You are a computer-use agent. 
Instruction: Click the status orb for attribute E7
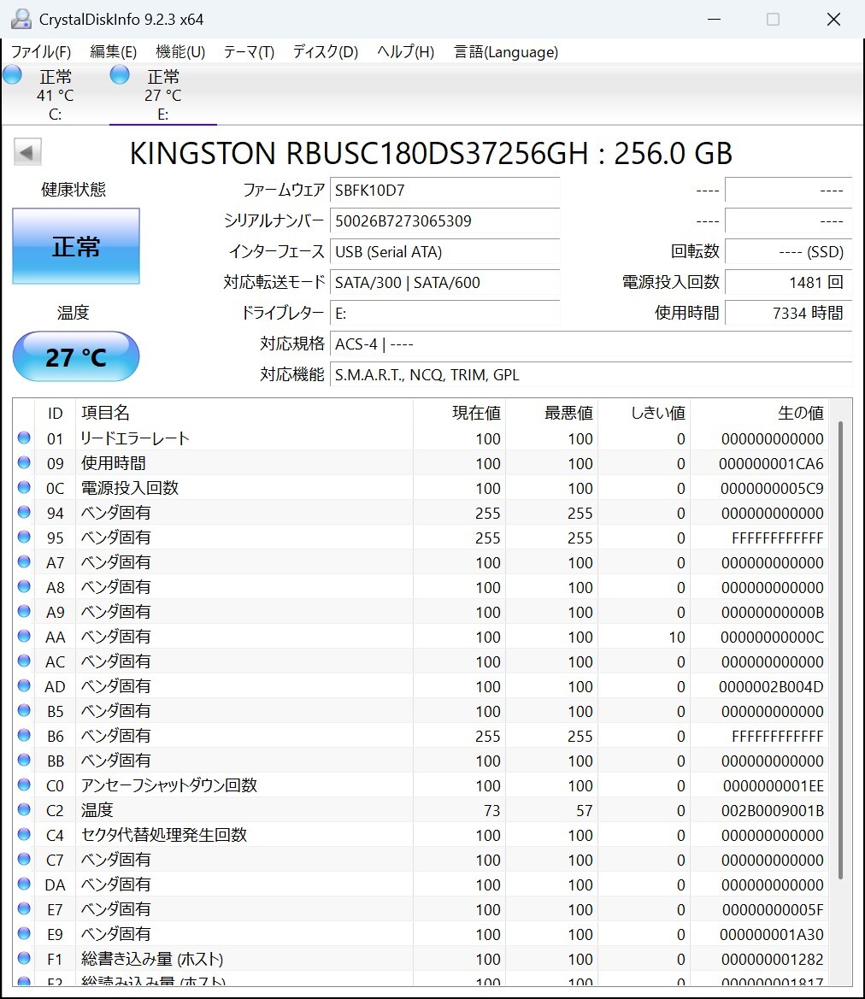pyautogui.click(x=24, y=908)
